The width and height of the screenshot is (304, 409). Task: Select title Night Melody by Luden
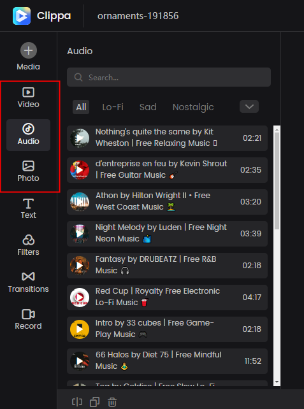(161, 233)
